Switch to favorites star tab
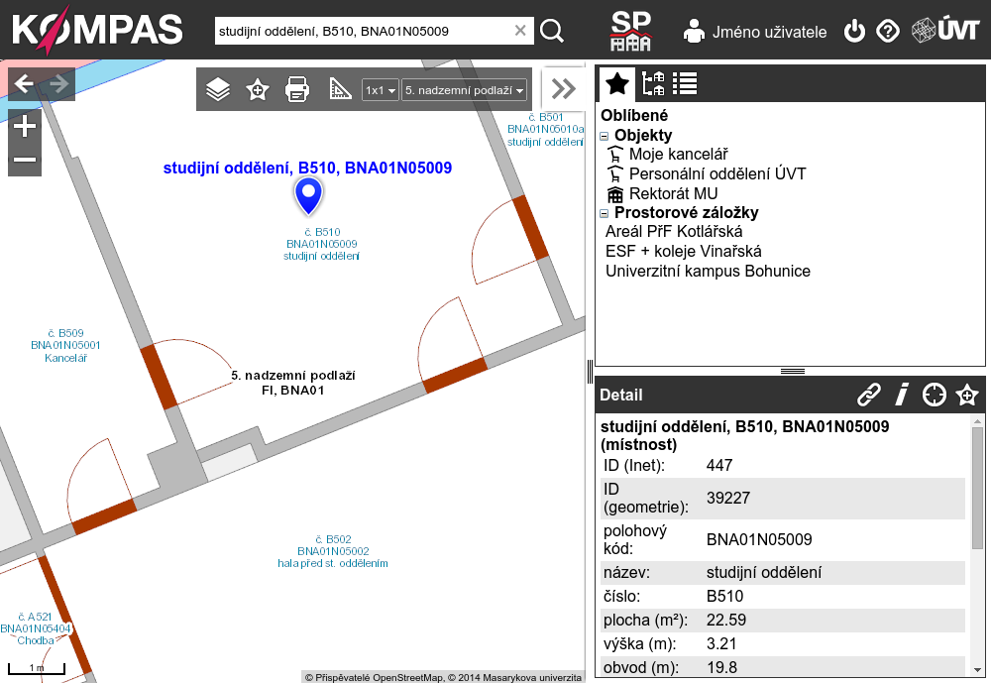Image resolution: width=991 pixels, height=683 pixels. point(616,83)
